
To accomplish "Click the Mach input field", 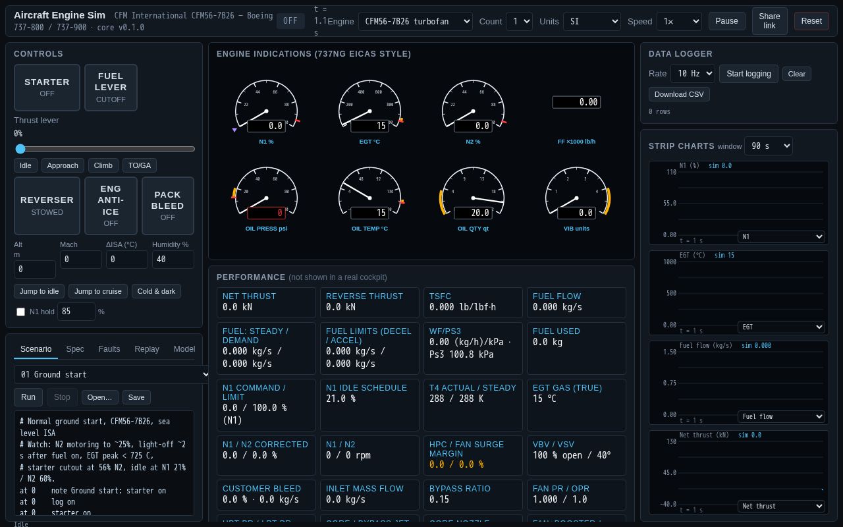I will tap(81, 260).
